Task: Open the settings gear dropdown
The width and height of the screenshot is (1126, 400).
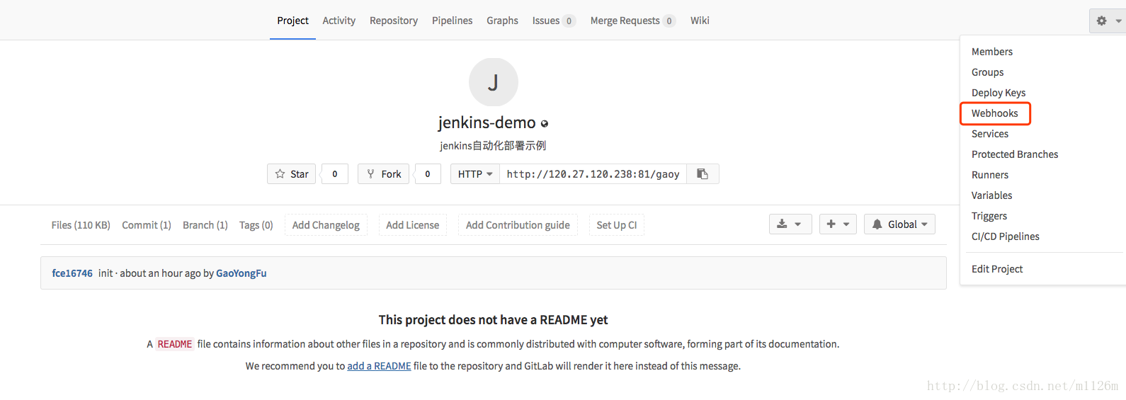Action: point(1107,21)
